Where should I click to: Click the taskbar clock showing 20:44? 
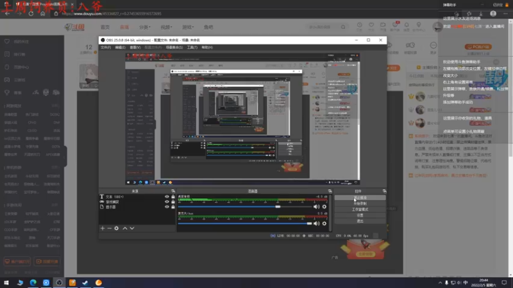[484, 282]
